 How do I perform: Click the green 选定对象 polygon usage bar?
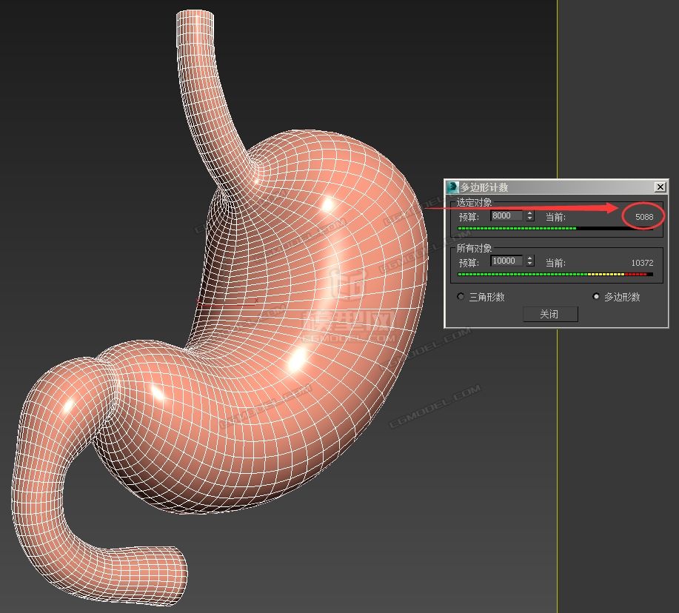tap(517, 229)
